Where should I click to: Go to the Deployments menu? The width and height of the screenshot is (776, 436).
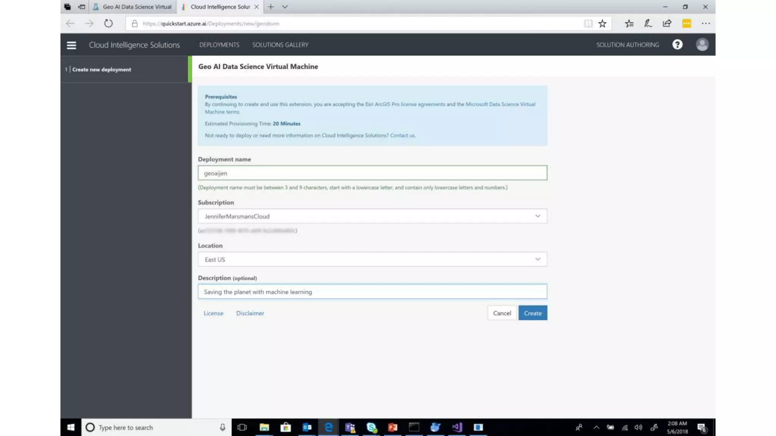(219, 45)
